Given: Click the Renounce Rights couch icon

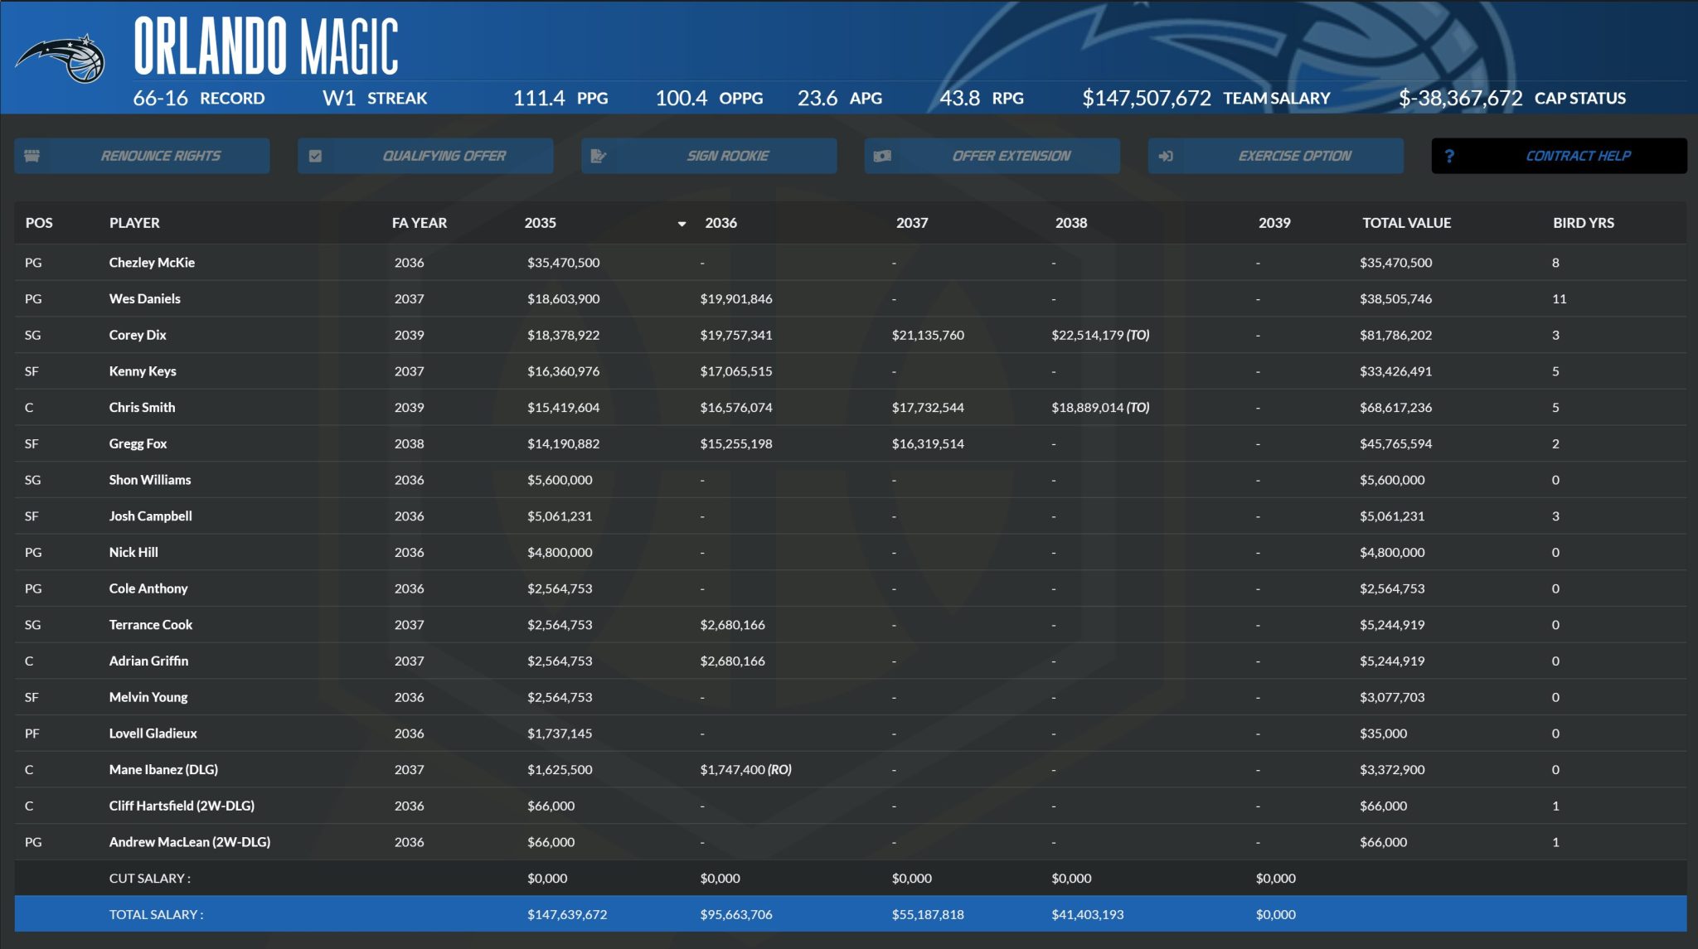Looking at the screenshot, I should click(x=32, y=156).
